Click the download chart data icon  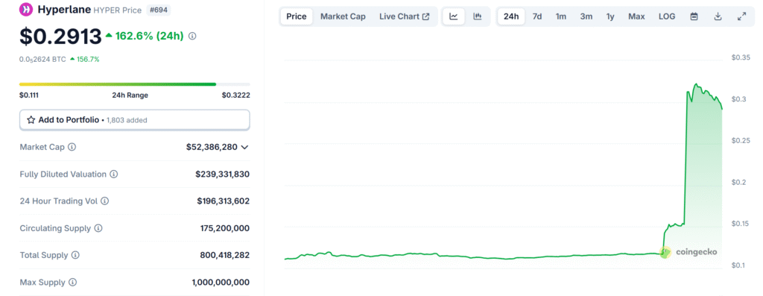click(x=718, y=16)
